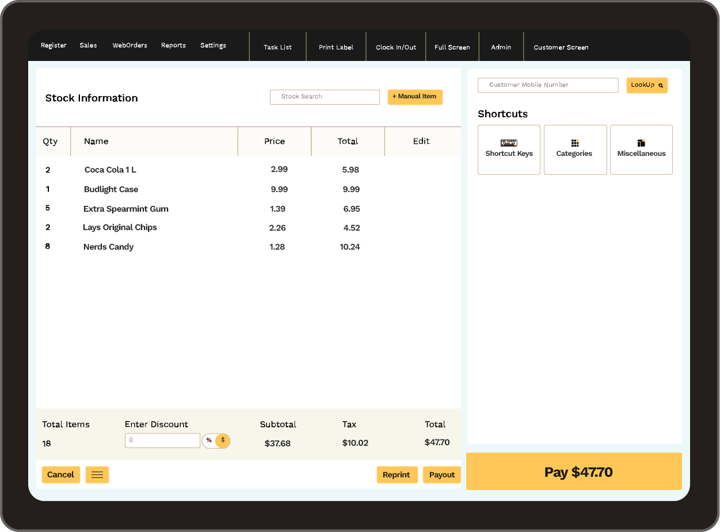Click Clock In/Out in top bar
Viewport: 720px width, 532px height.
point(396,47)
